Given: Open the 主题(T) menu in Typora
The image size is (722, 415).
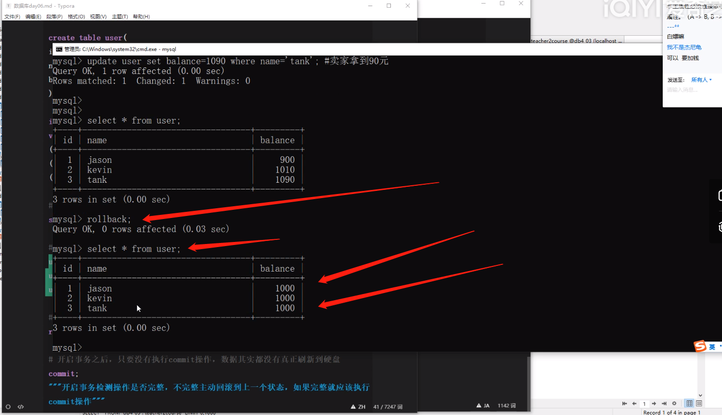Looking at the screenshot, I should [120, 17].
